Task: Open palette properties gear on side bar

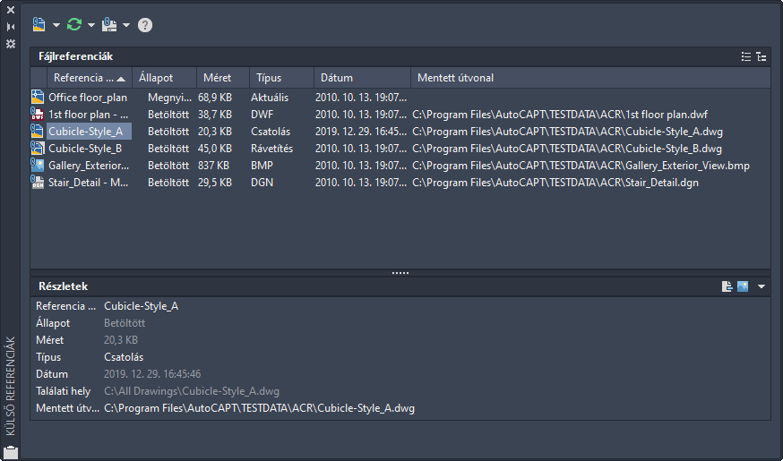Action: click(11, 43)
